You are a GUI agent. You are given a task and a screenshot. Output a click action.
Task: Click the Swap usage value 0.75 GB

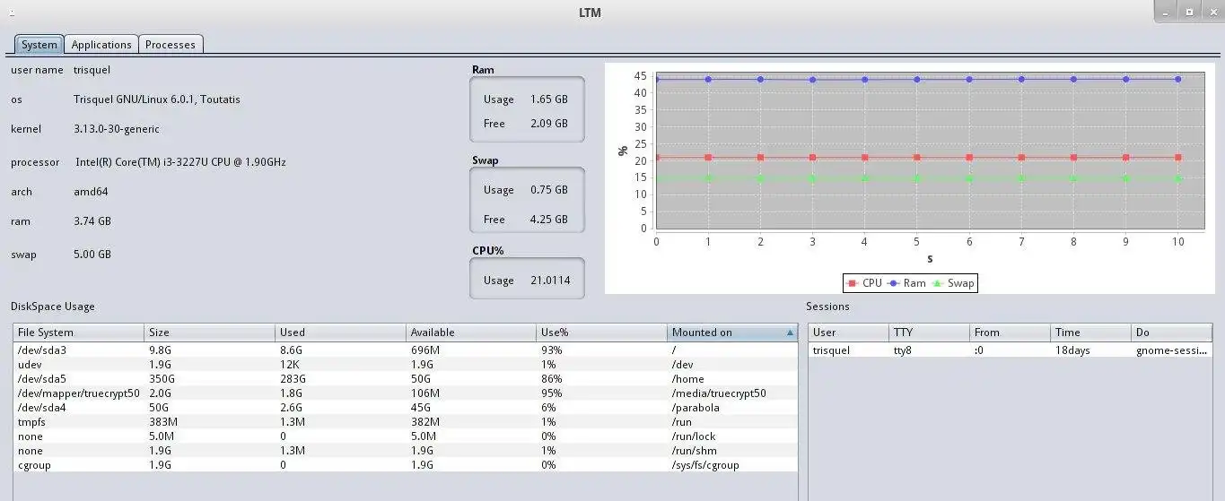click(x=548, y=190)
